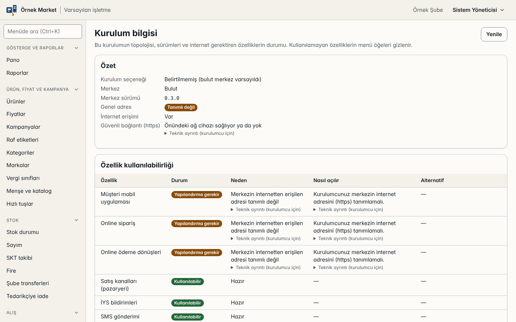Collapse the Alış sidebar section
This screenshot has width=516, height=322.
coord(43,313)
